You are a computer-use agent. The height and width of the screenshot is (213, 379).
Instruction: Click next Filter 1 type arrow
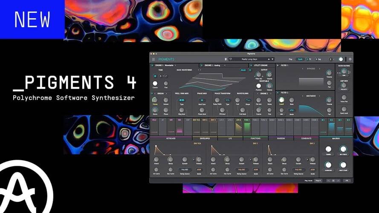(x=320, y=69)
